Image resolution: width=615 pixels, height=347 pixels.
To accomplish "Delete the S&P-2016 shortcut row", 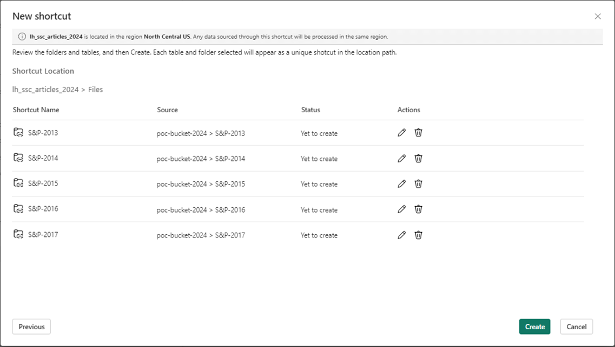I will pyautogui.click(x=418, y=209).
